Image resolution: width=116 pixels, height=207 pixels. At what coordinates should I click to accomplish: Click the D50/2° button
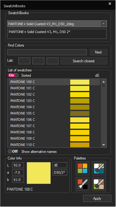(60, 172)
